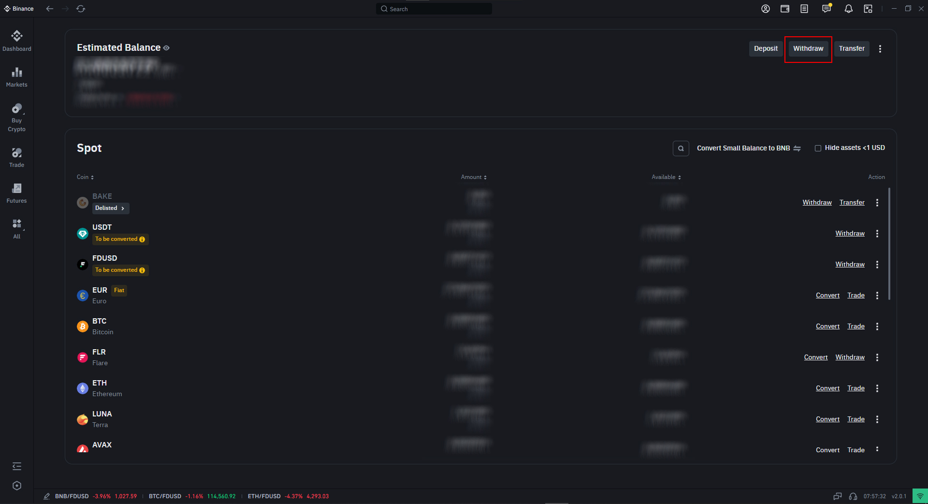Enable Hide assets <1 USD checkbox
The width and height of the screenshot is (928, 504).
click(818, 148)
